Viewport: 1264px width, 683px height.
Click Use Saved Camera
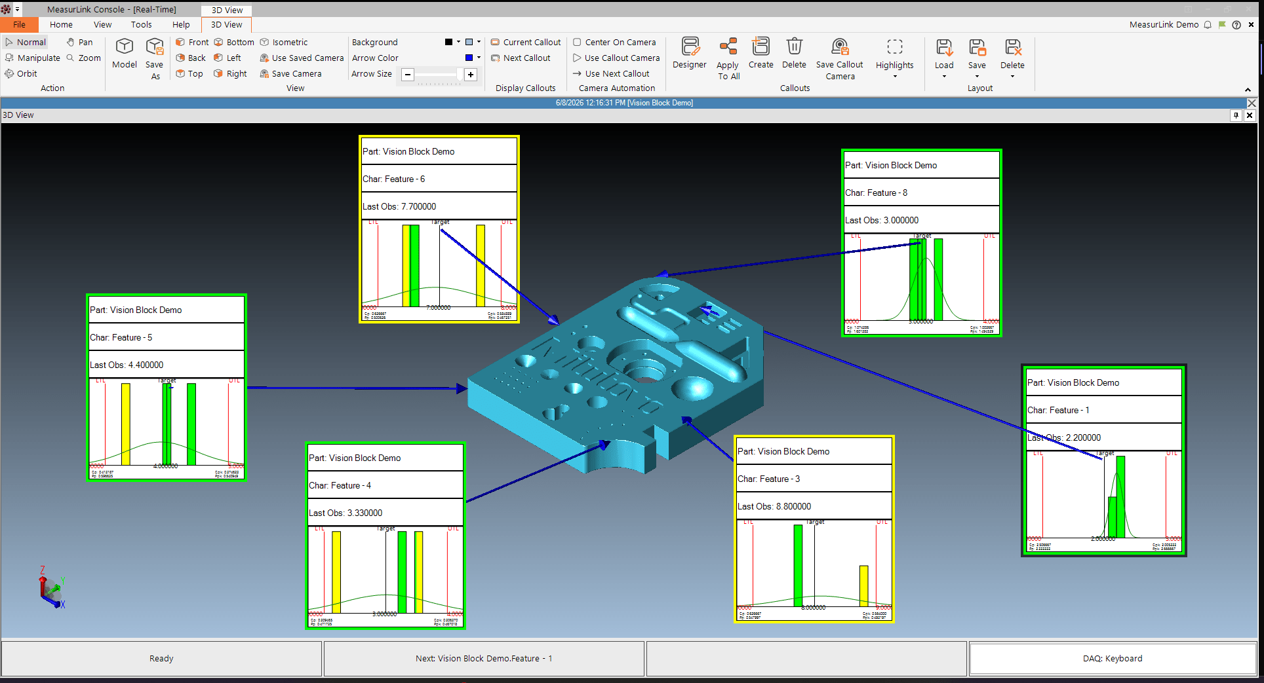(x=302, y=58)
